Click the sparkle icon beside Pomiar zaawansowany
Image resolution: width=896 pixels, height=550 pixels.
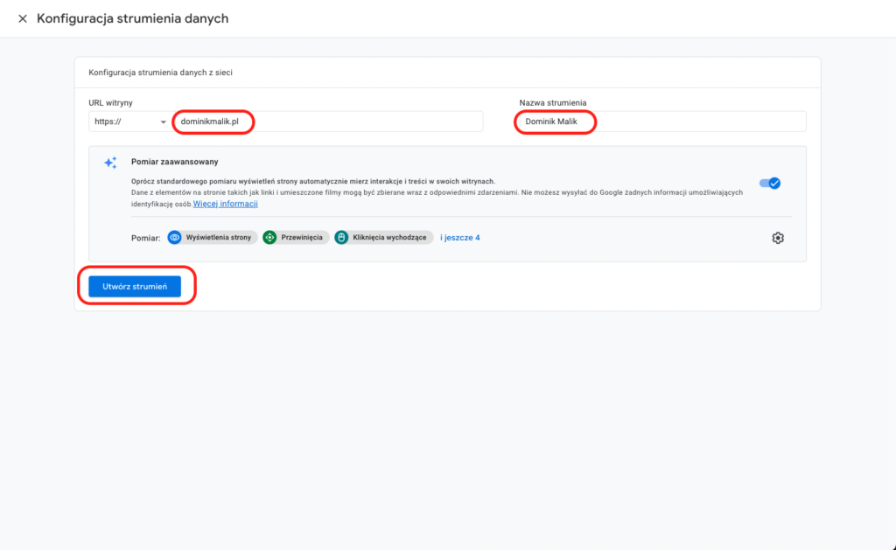pyautogui.click(x=110, y=163)
